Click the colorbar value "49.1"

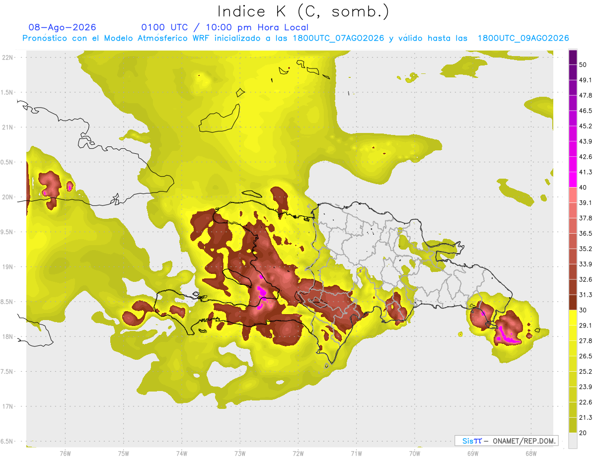tap(586, 80)
